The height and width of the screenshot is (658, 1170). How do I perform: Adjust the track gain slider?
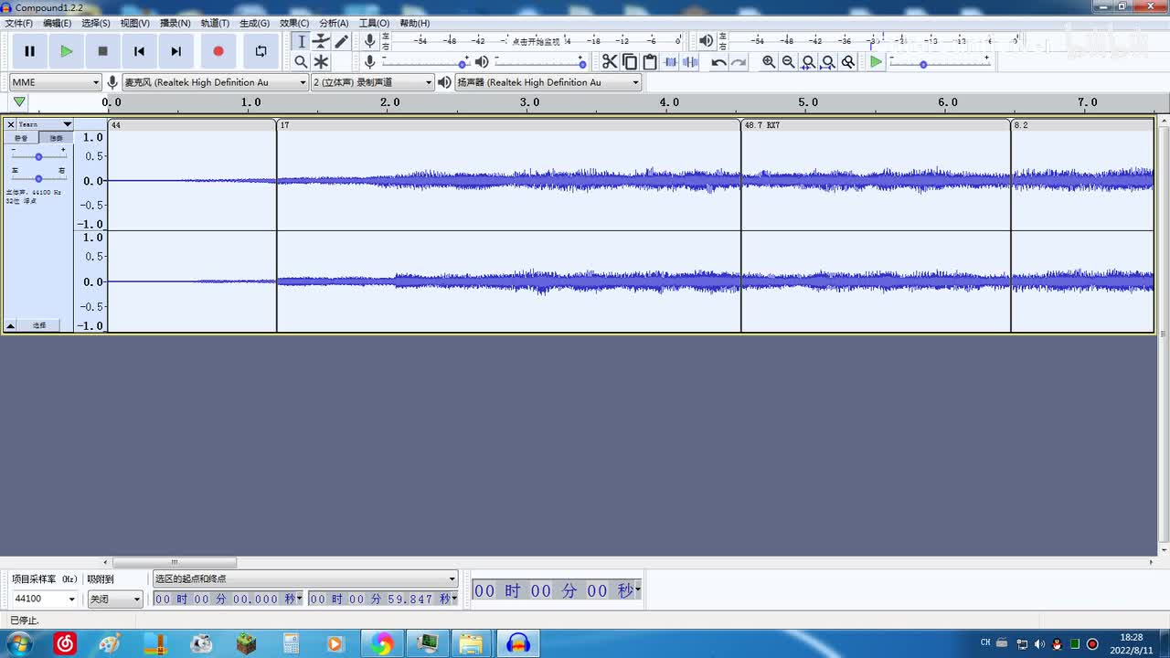(x=38, y=156)
